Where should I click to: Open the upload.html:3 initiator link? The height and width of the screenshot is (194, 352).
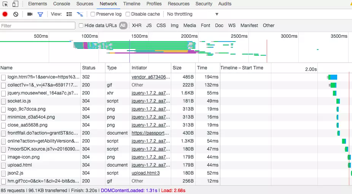tap(145, 173)
